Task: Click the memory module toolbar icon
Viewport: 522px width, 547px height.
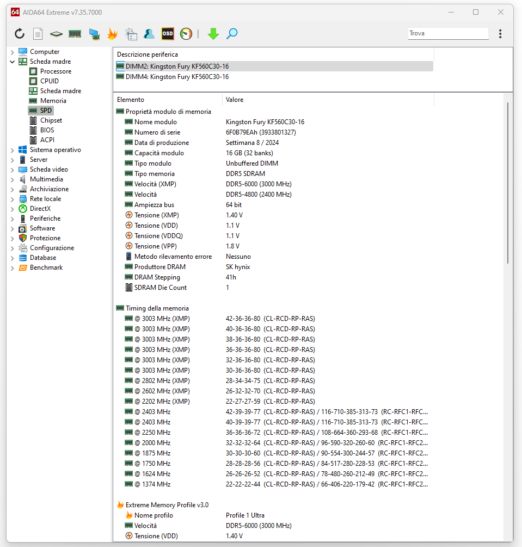Action: 75,34
